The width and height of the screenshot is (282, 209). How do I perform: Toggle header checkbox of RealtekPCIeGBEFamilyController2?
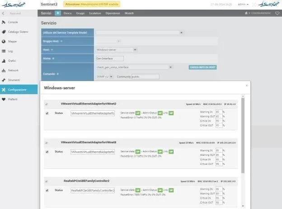[47, 181]
